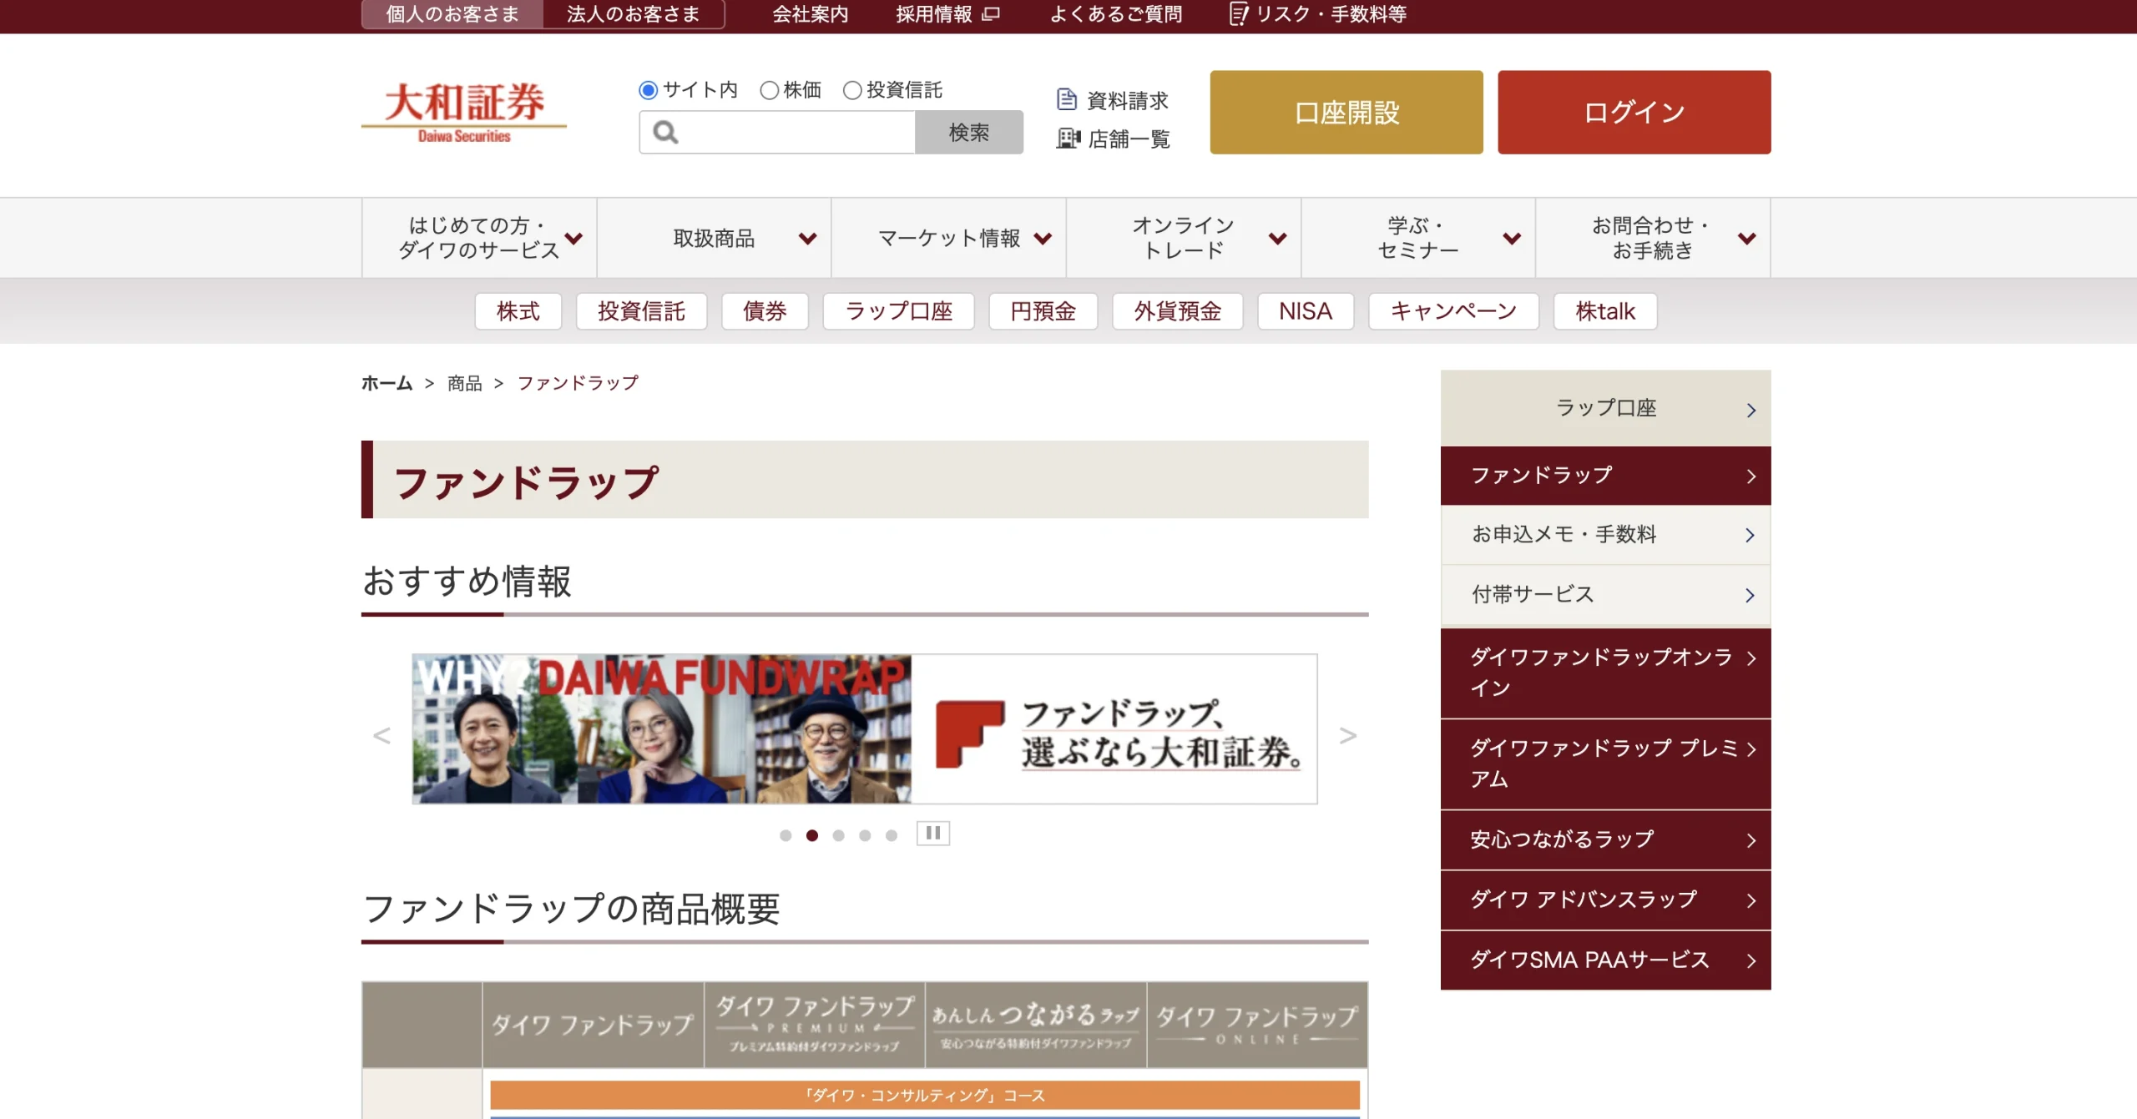Jump to fourth carousel slide dot
This screenshot has width=2137, height=1119.
[865, 835]
